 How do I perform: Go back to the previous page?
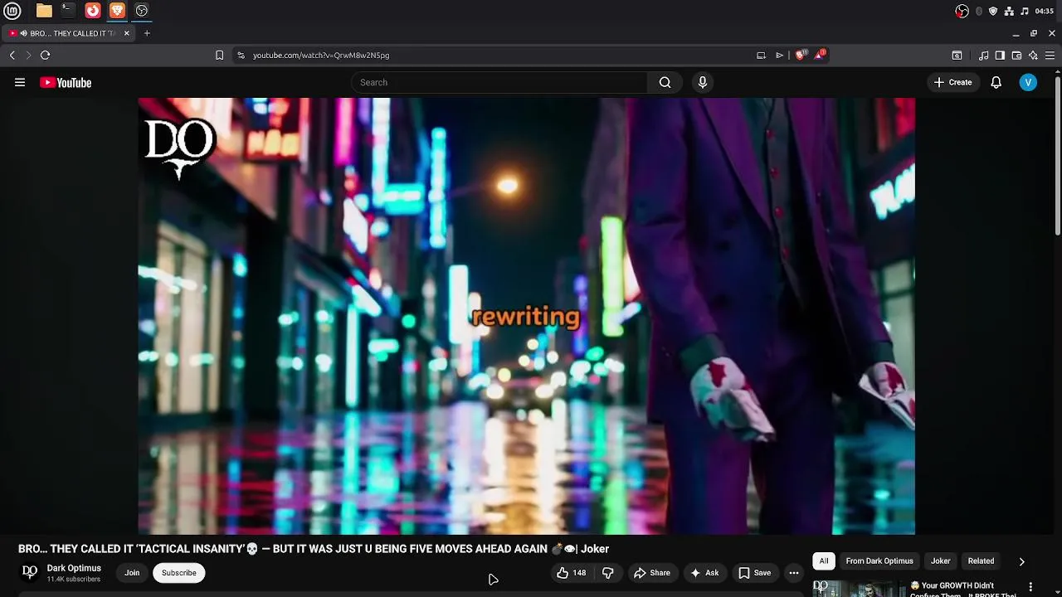click(x=12, y=56)
